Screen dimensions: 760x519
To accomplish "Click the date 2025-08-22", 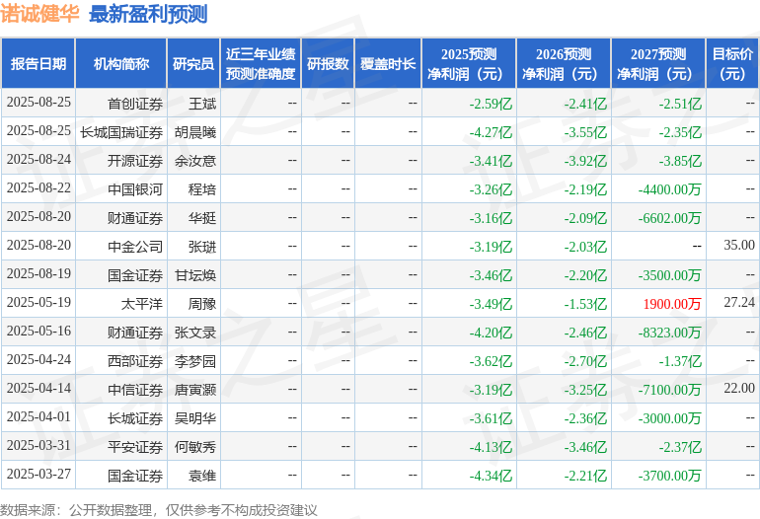I will (x=38, y=187).
